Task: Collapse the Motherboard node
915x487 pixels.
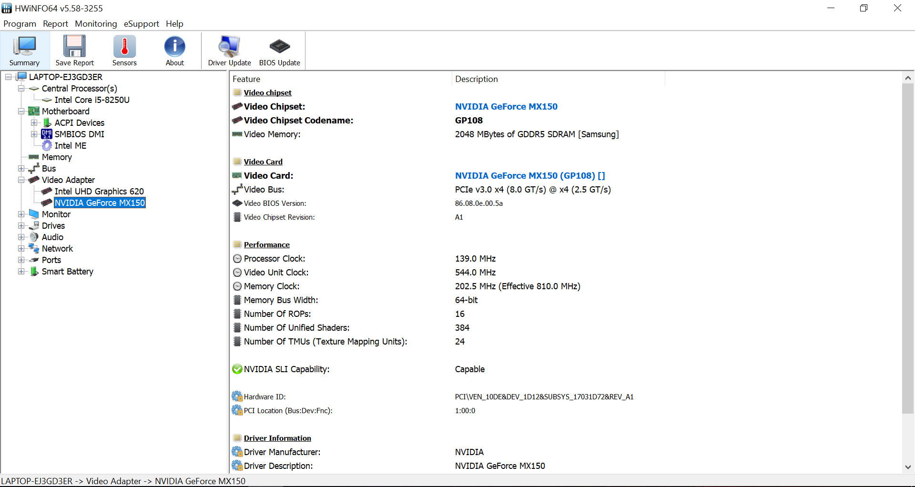Action: pyautogui.click(x=21, y=111)
